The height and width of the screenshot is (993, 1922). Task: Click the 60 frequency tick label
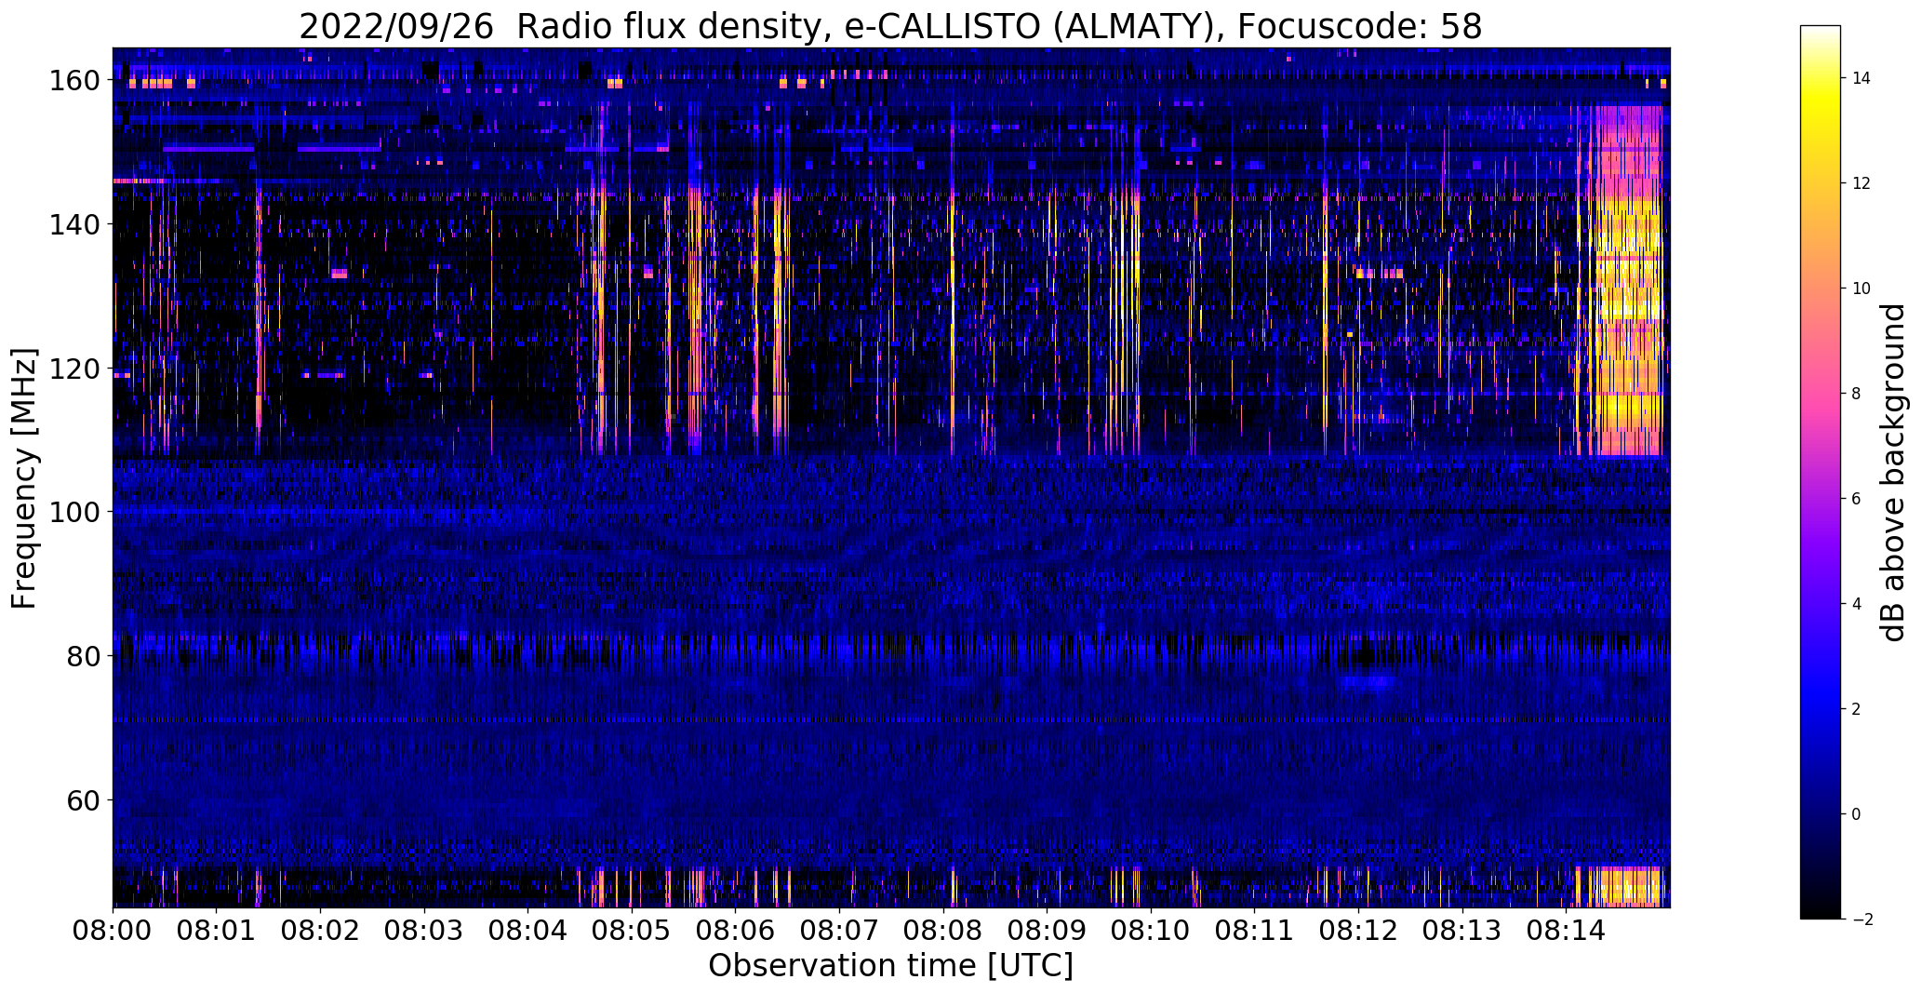click(84, 800)
